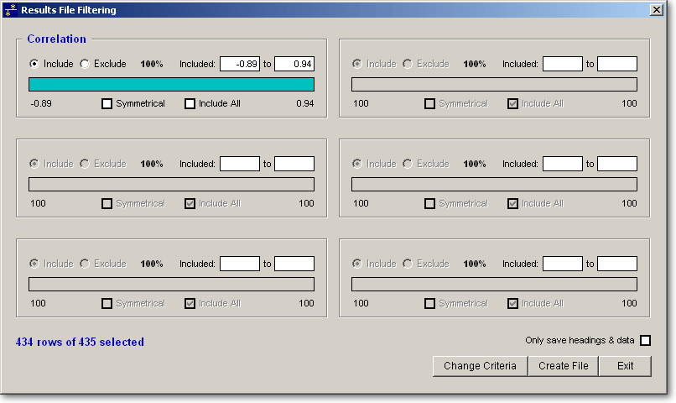Image resolution: width=676 pixels, height=403 pixels.
Task: Click the Correlation upper bound field showing 0.94
Action: (x=294, y=64)
